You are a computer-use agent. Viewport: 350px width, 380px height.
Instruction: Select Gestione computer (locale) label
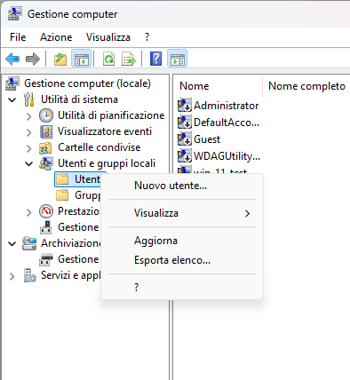87,83
